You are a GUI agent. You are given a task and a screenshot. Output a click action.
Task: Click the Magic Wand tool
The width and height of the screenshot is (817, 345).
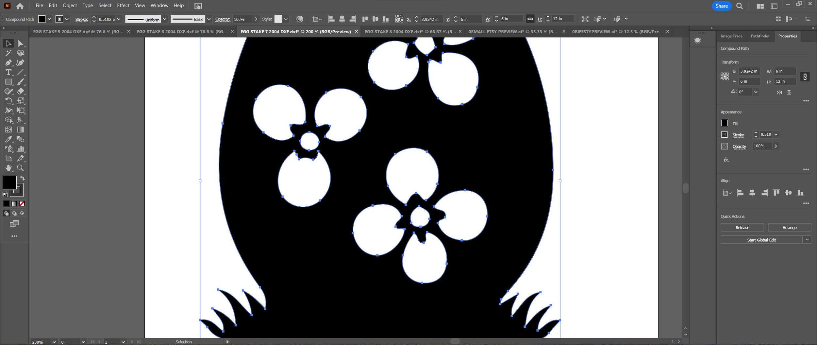tap(8, 53)
